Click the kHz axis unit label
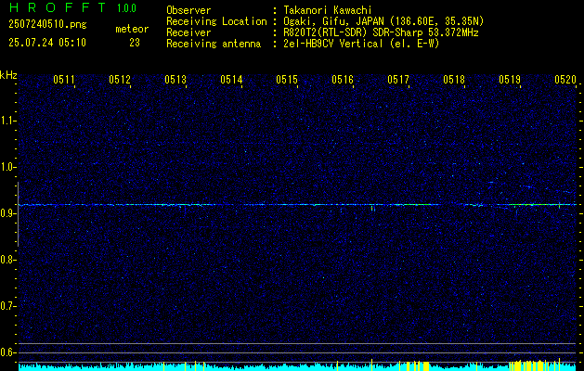Viewport: 584px width, 371px height. coord(8,75)
